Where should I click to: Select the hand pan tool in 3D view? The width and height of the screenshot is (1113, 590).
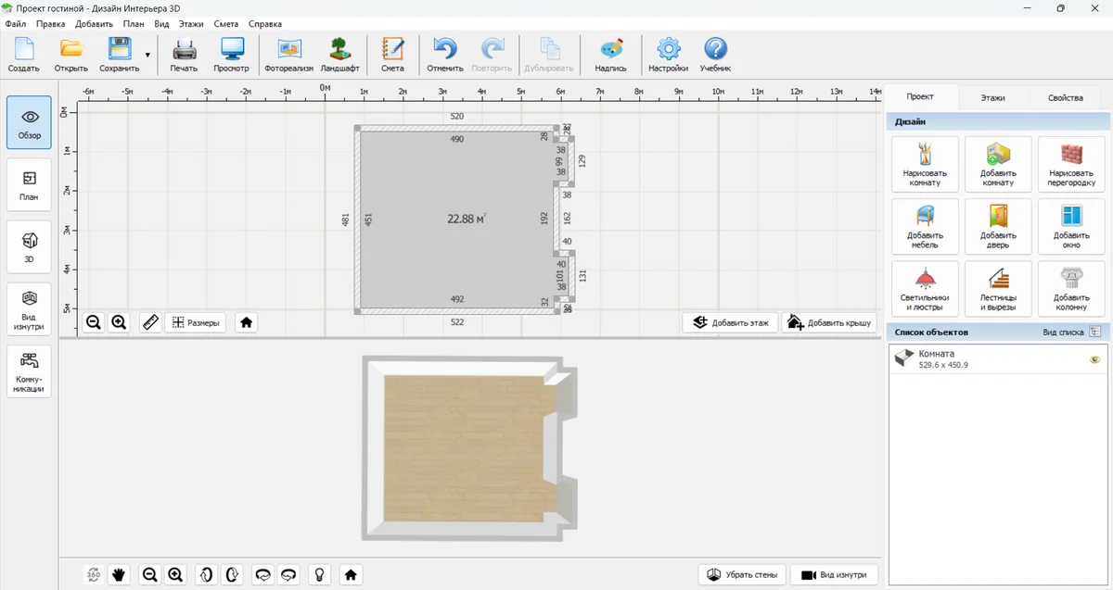coord(119,574)
